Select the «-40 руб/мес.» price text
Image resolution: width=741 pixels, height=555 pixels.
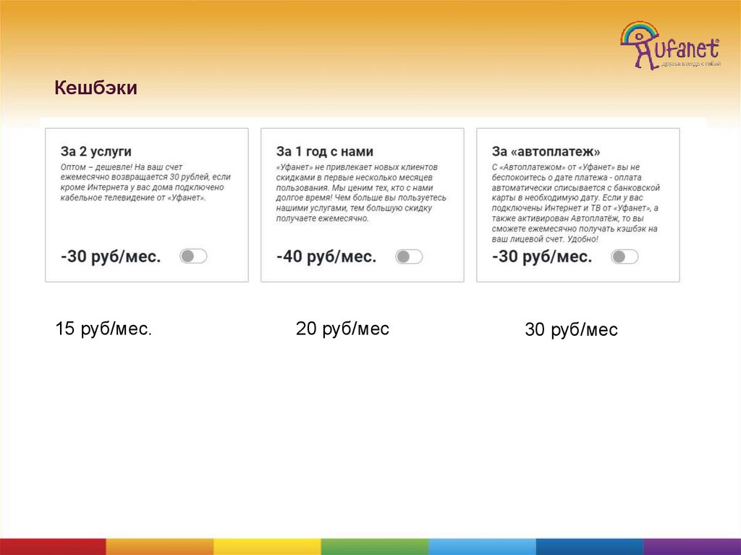(x=326, y=257)
